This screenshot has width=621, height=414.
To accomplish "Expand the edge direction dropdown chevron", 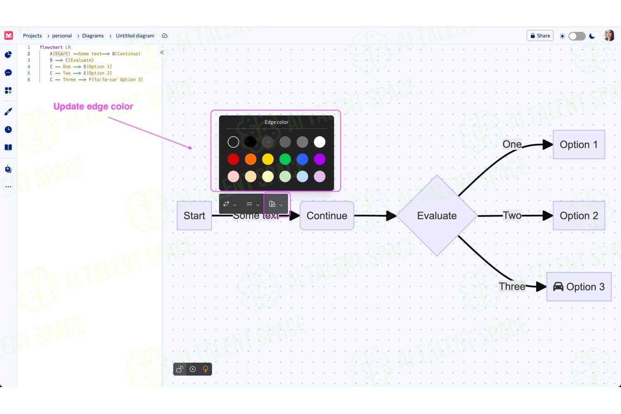I will [x=235, y=205].
